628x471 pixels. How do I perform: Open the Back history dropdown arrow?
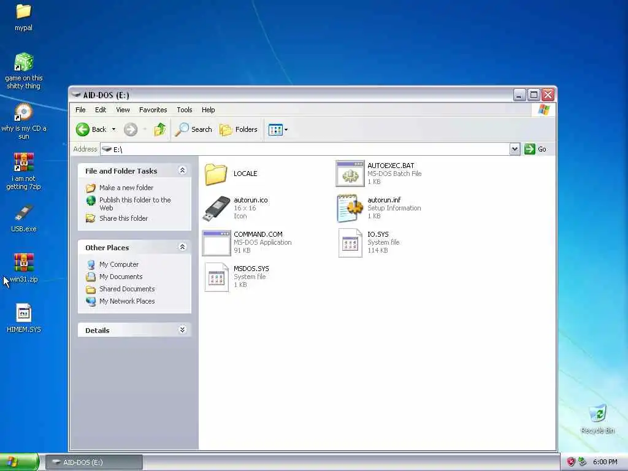[x=113, y=129]
